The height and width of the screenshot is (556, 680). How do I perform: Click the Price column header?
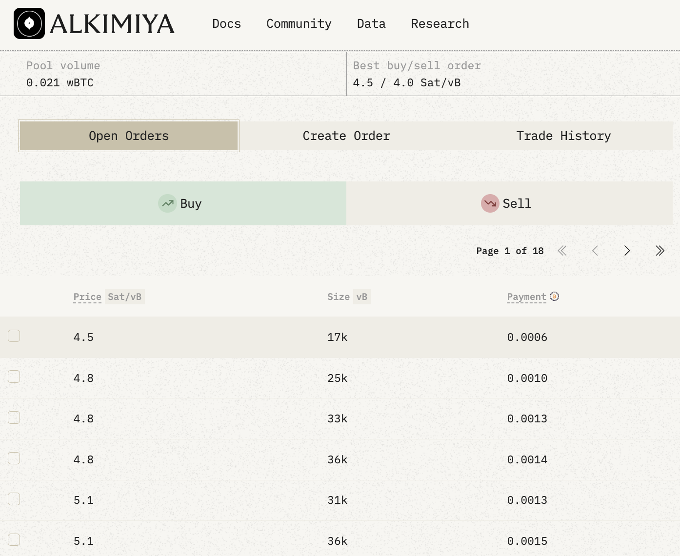(87, 297)
